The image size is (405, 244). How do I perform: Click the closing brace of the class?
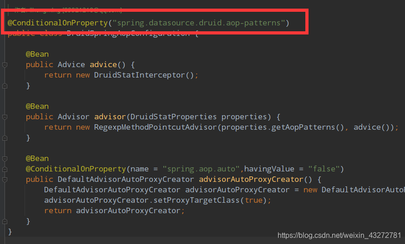(x=10, y=232)
